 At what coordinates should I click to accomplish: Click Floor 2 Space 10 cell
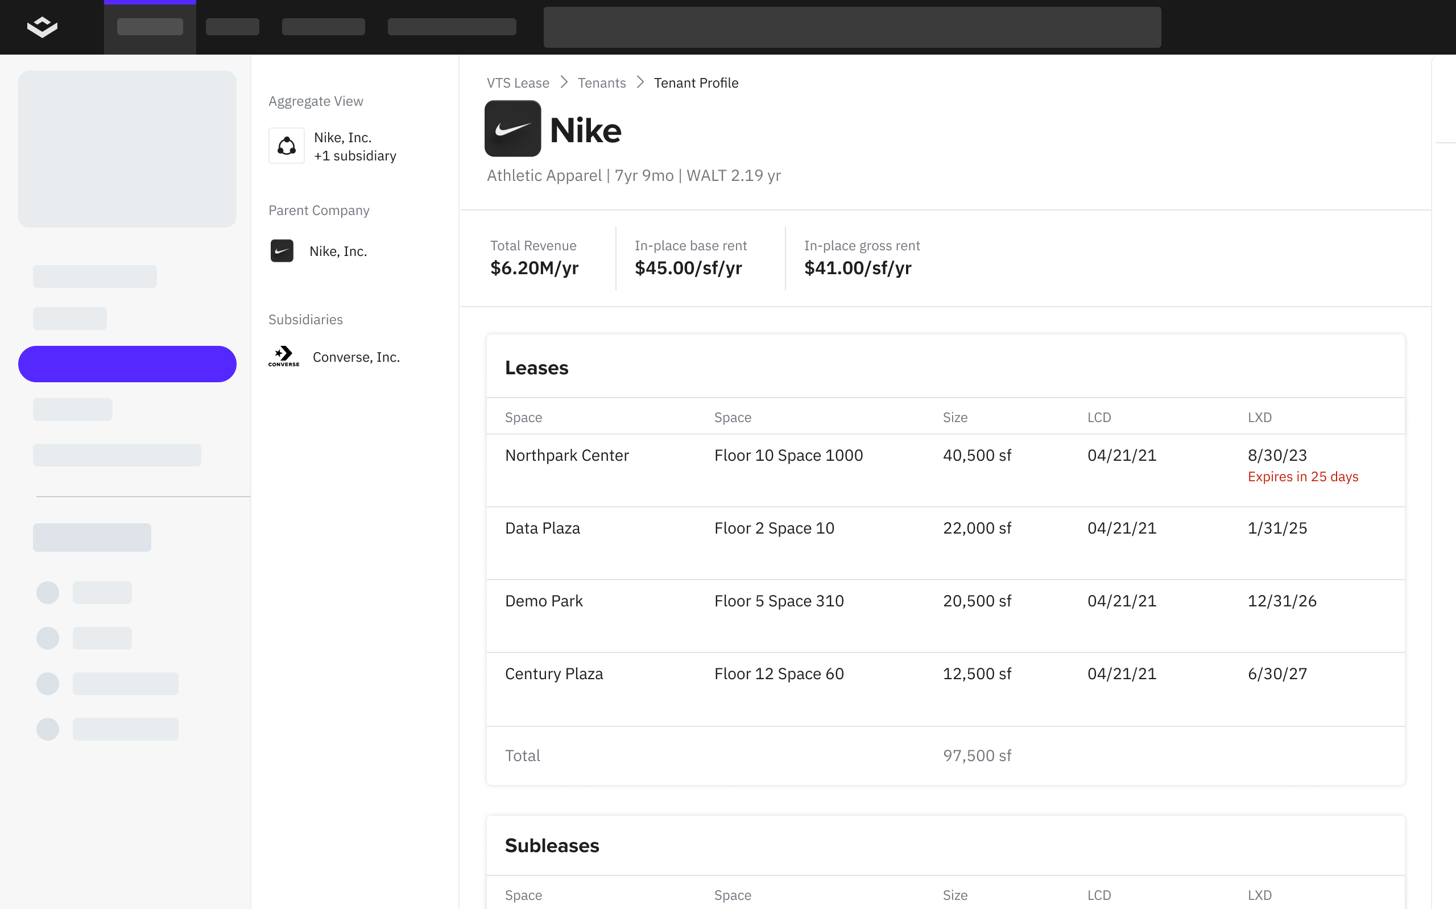pos(774,528)
